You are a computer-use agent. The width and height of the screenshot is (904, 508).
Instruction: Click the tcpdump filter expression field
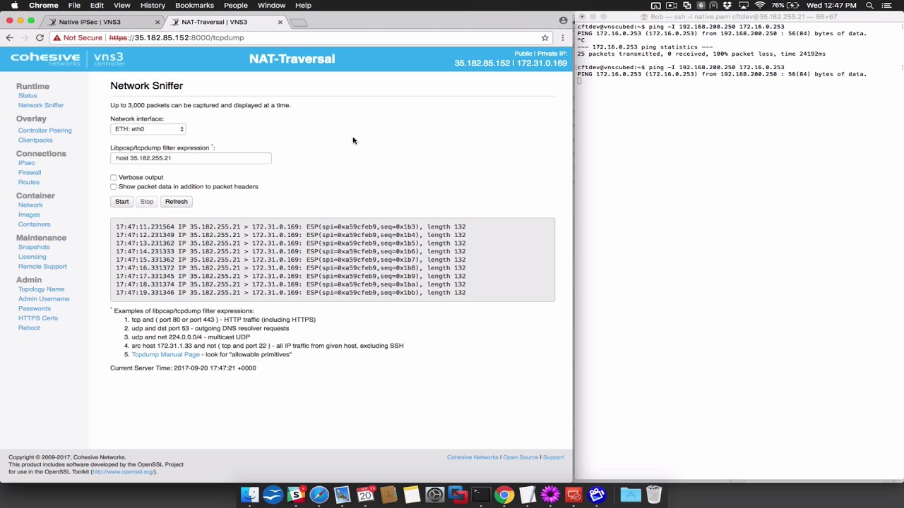click(x=191, y=158)
